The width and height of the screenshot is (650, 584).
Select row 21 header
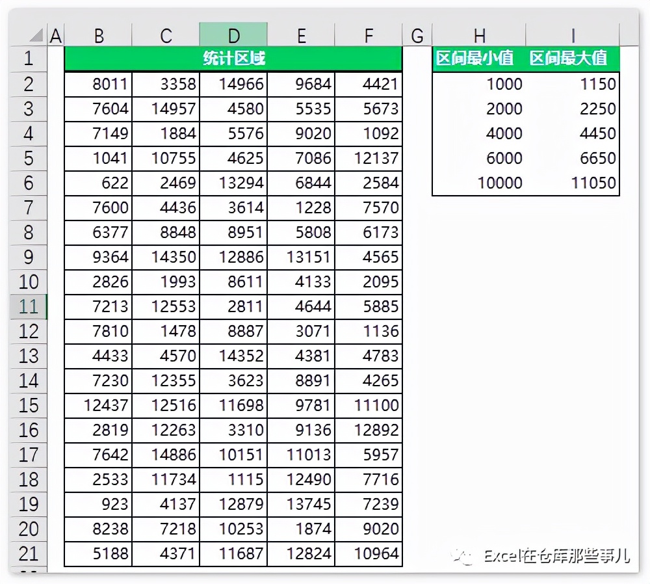[x=28, y=554]
